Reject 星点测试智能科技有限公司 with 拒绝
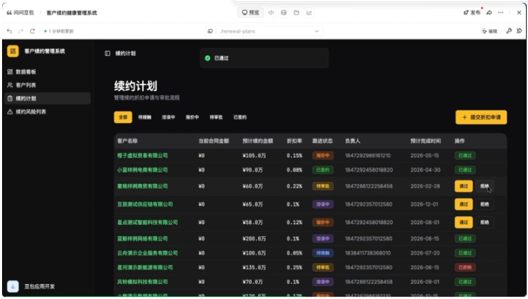 [x=484, y=222]
